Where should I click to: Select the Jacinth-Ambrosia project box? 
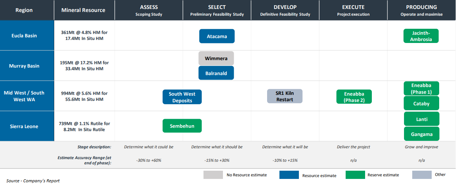pyautogui.click(x=421, y=36)
